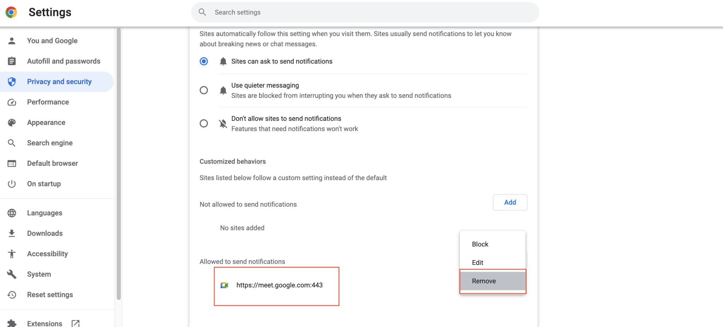Click the Accessibility icon in sidebar
Image resolution: width=723 pixels, height=327 pixels.
[x=12, y=253]
